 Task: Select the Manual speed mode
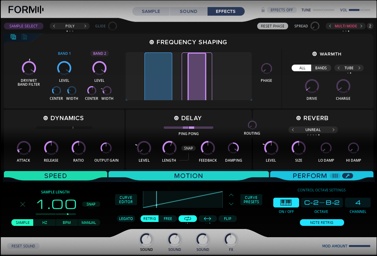coord(89,223)
